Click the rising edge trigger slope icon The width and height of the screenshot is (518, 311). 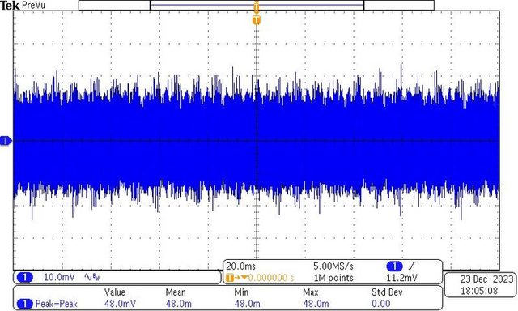tap(412, 266)
